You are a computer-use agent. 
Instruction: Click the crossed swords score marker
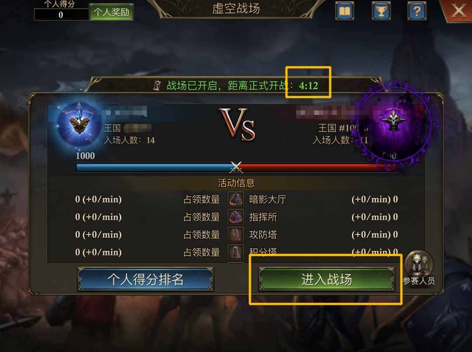(236, 167)
